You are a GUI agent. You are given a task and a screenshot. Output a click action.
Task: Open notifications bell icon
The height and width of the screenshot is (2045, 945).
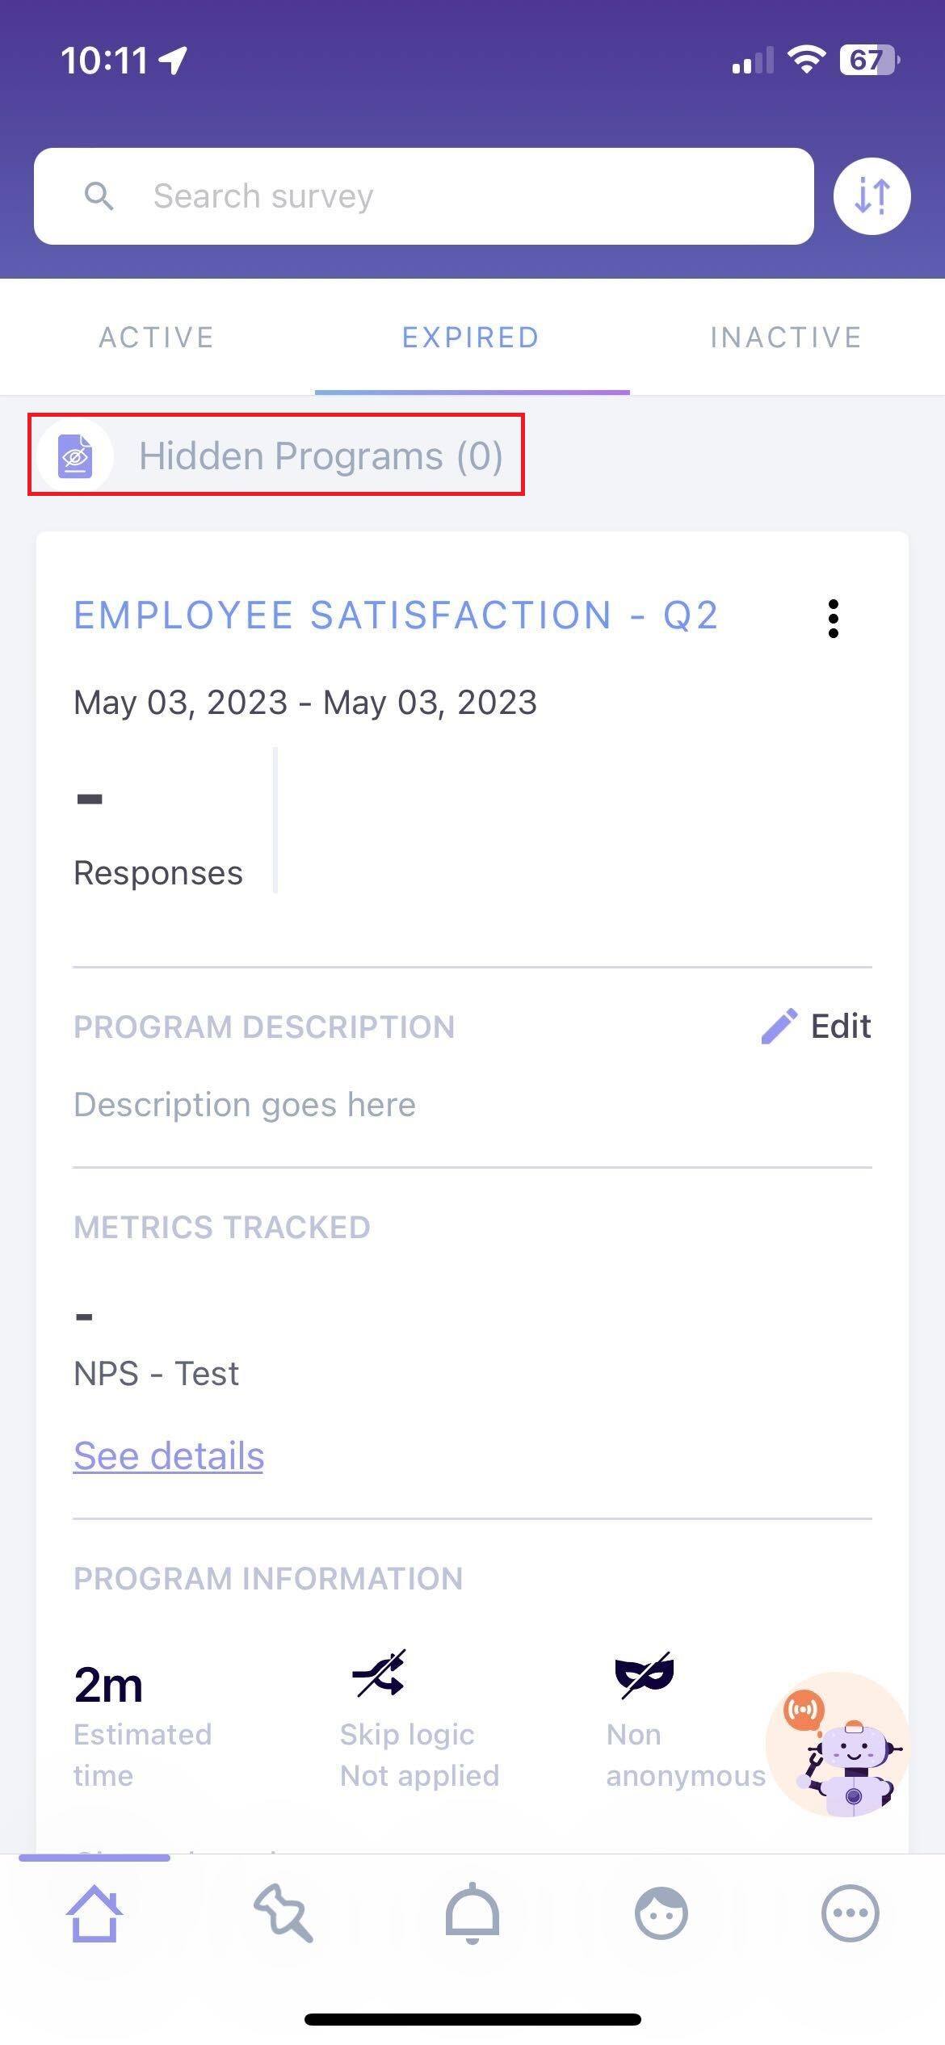click(472, 1913)
